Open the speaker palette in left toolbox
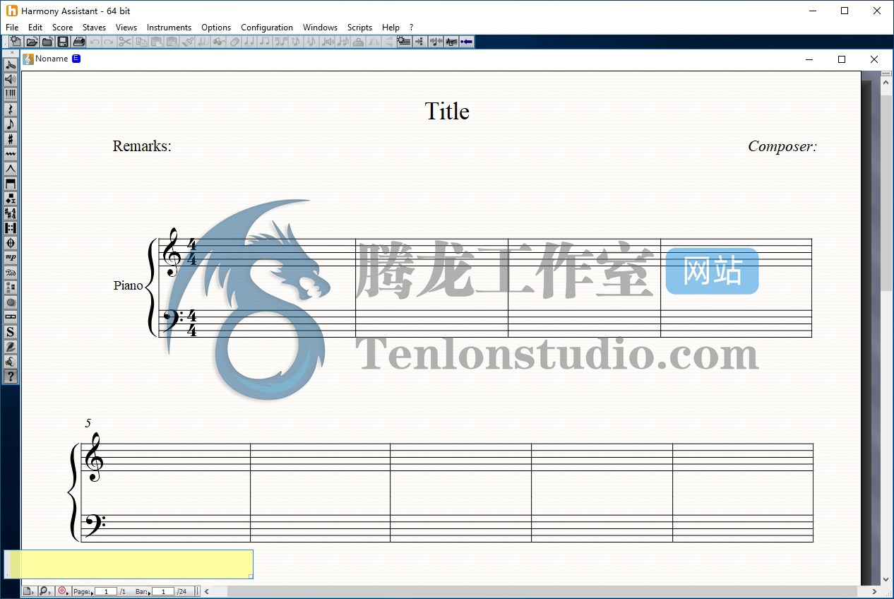The image size is (894, 599). click(11, 79)
